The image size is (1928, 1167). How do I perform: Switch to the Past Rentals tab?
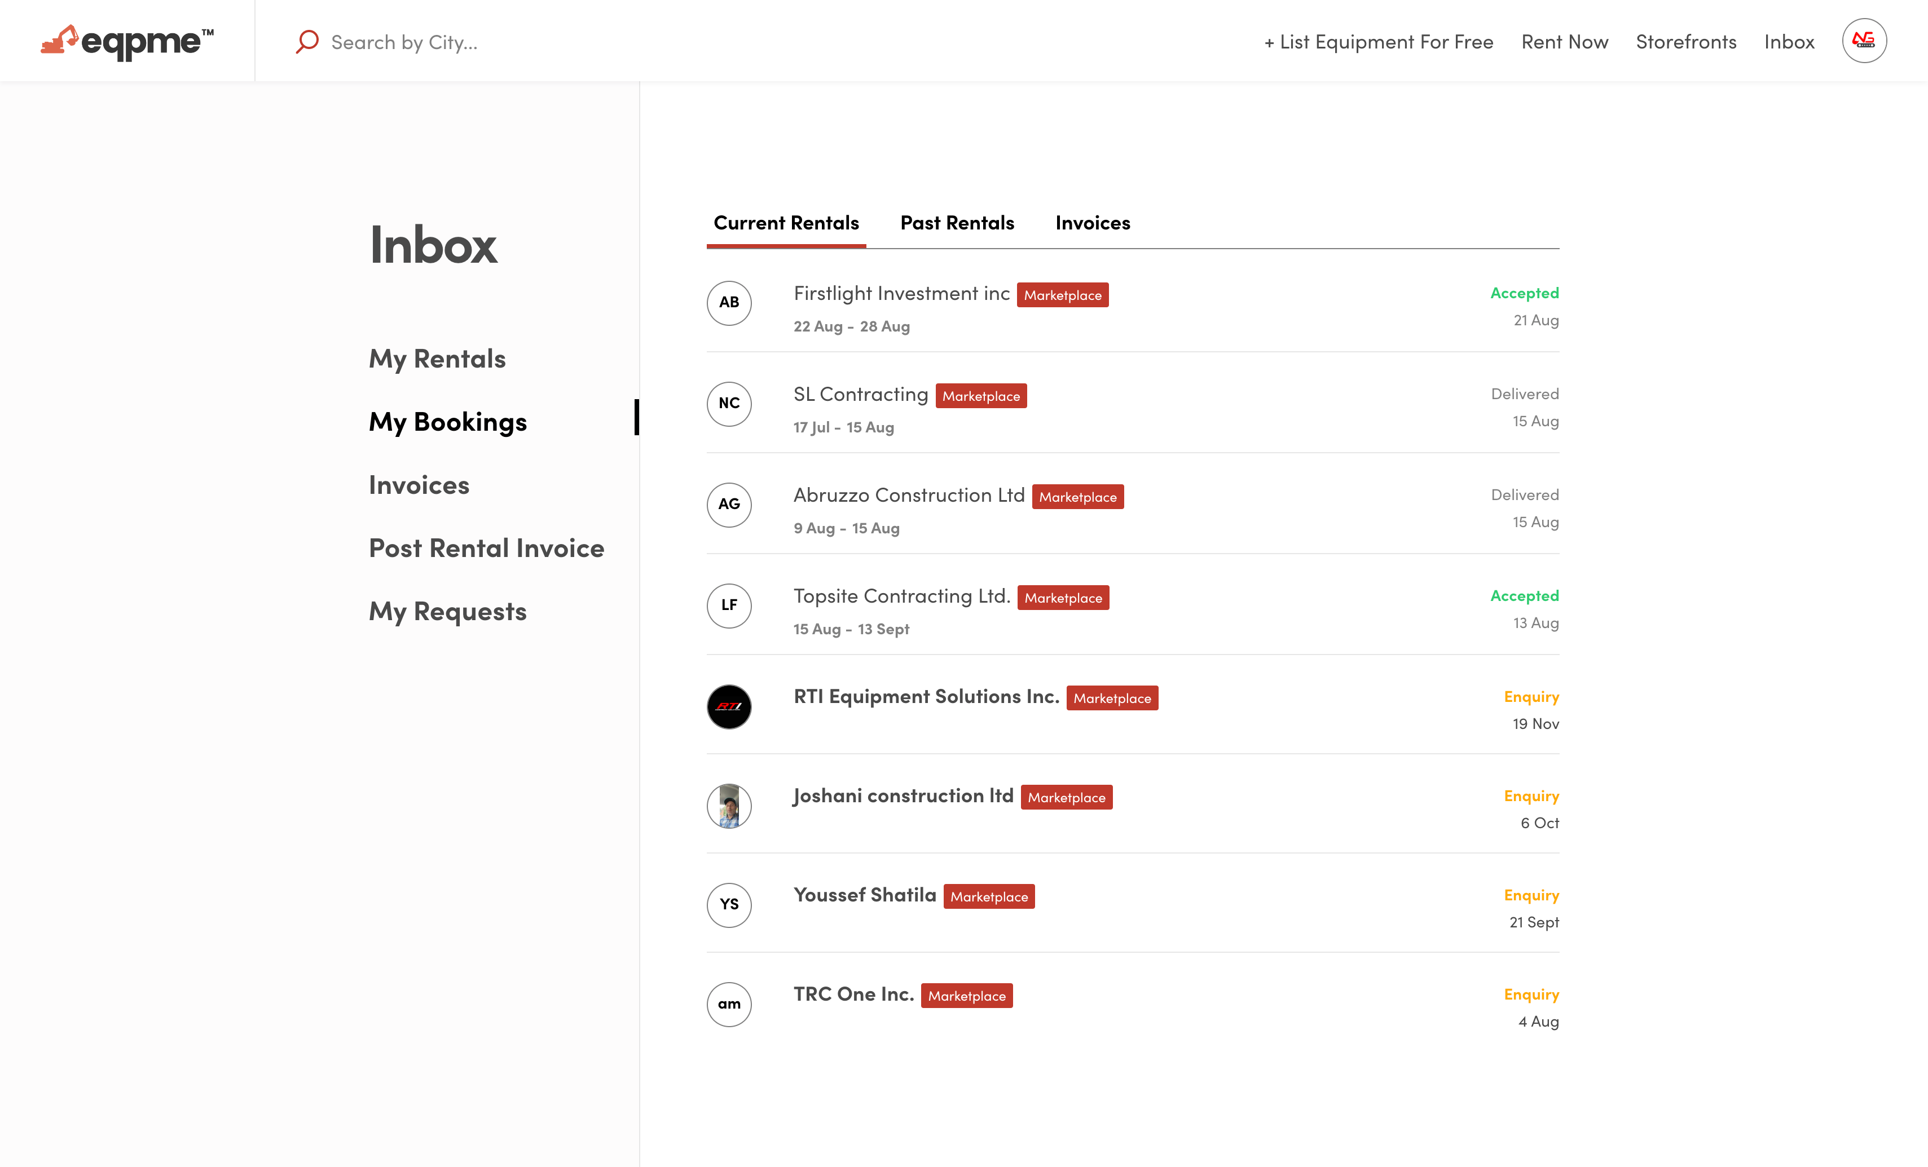pyautogui.click(x=957, y=223)
